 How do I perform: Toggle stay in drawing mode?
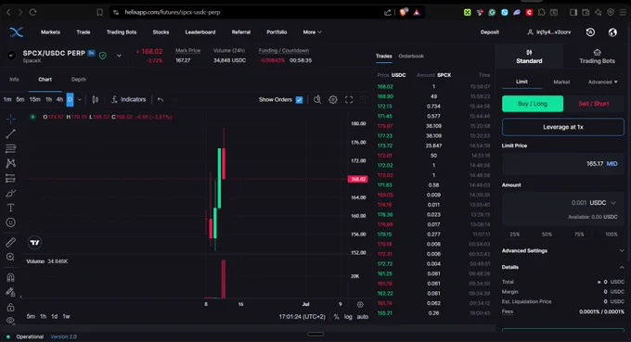(x=10, y=292)
